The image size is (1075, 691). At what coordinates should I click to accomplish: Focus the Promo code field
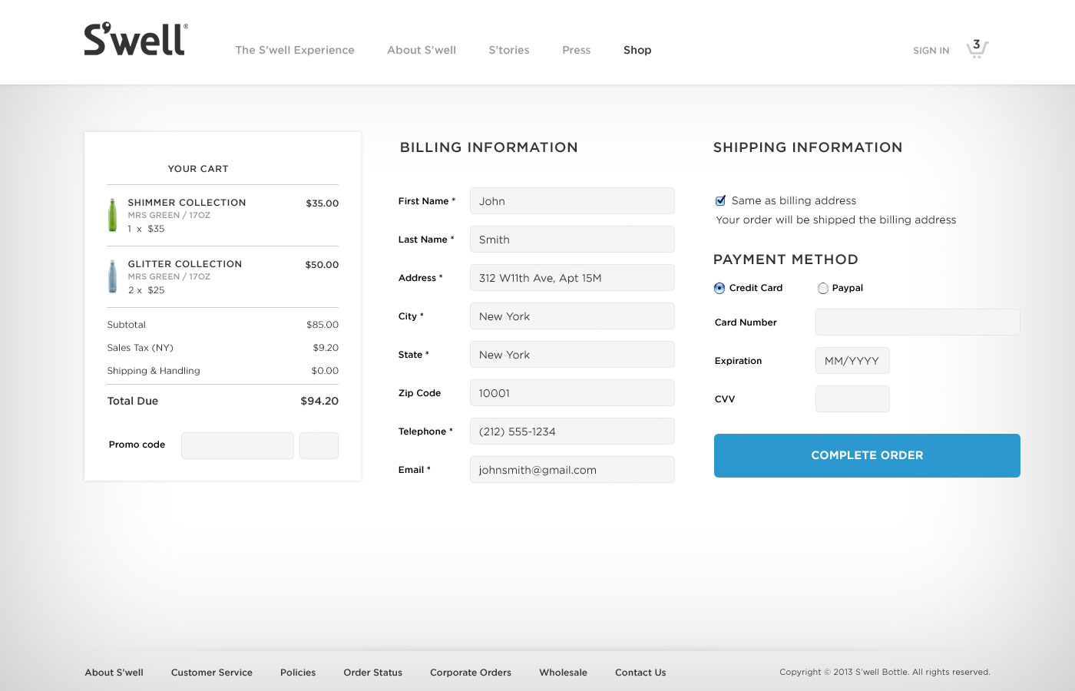pos(237,445)
